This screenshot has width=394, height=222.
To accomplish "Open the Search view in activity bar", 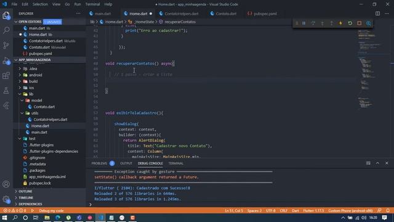I will coord(6,30).
